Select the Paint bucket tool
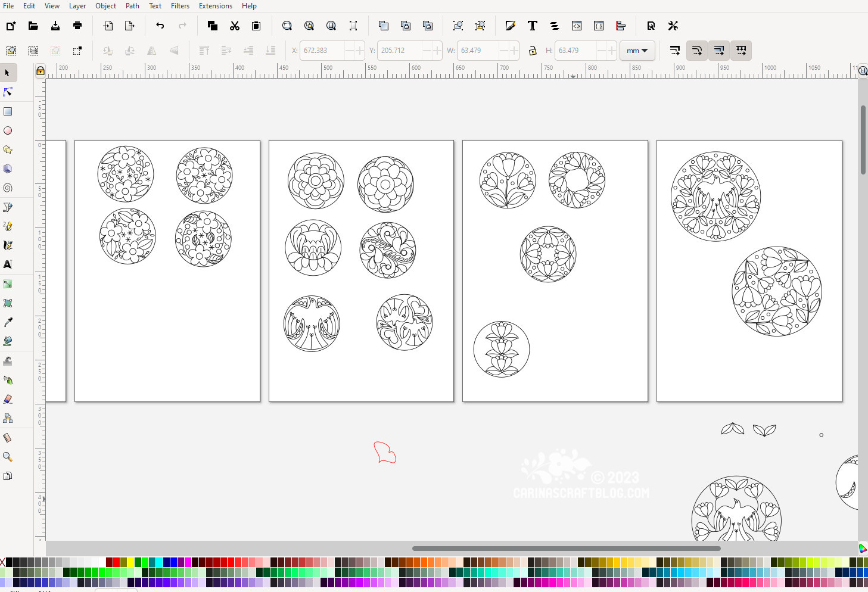868x592 pixels. click(8, 341)
